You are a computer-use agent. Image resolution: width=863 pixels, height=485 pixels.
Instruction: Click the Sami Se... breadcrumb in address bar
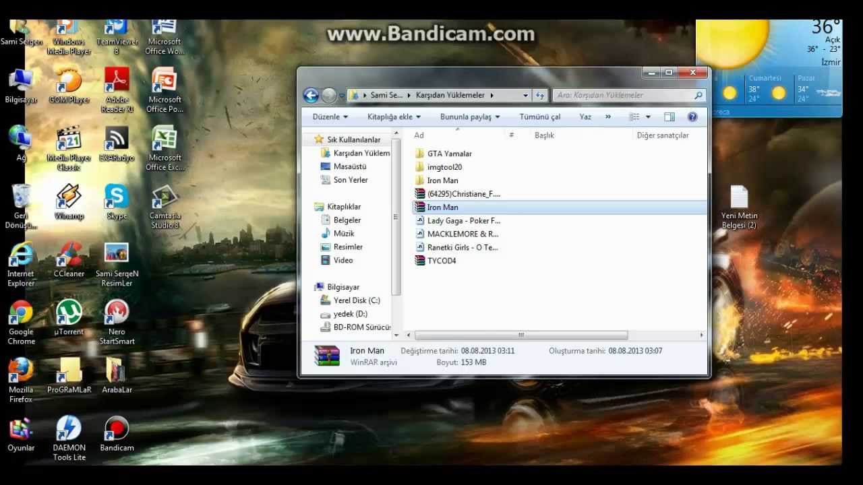[386, 95]
